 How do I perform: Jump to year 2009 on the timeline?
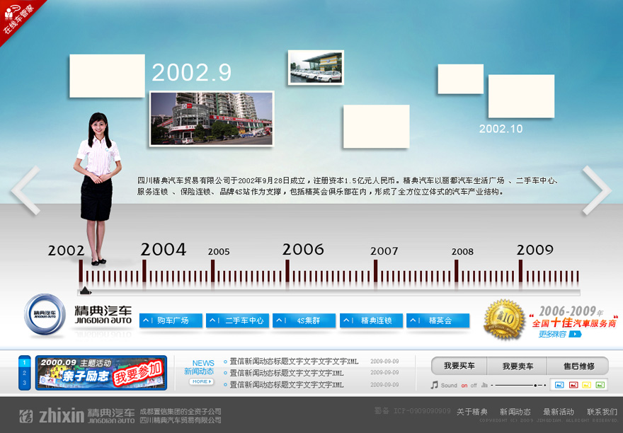coord(535,250)
